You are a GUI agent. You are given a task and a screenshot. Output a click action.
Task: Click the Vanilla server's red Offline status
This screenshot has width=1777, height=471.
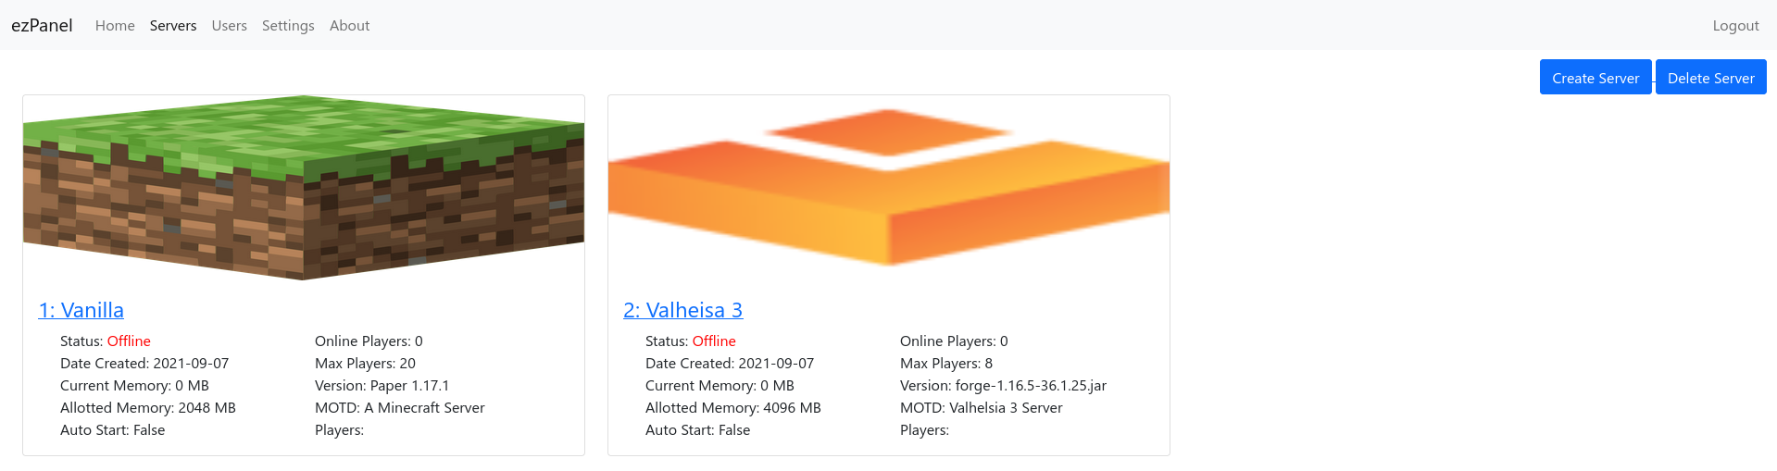pyautogui.click(x=129, y=341)
